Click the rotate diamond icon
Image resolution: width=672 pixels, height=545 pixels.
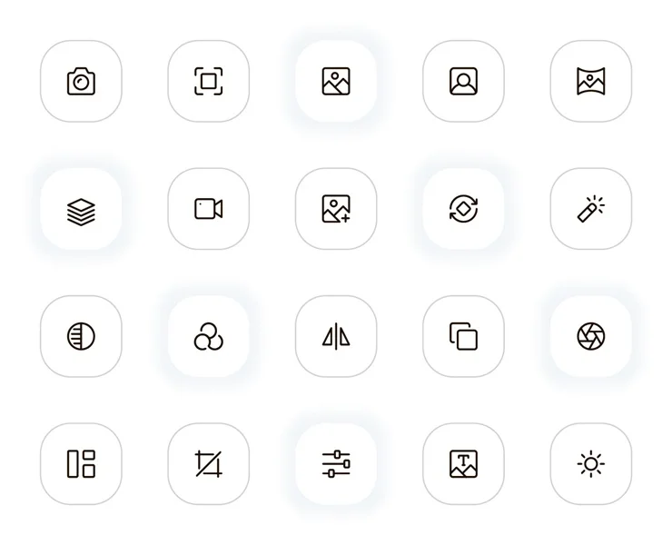click(x=463, y=209)
